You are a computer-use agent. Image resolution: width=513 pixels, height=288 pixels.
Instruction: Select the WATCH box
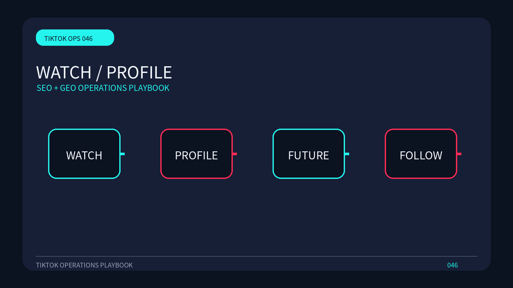pos(84,154)
